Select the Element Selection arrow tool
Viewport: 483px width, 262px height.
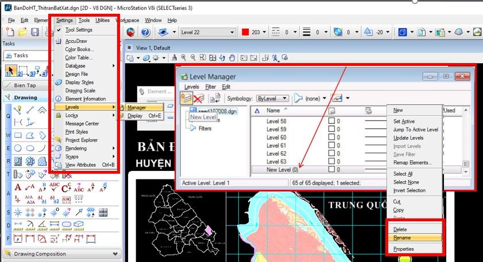(10, 71)
